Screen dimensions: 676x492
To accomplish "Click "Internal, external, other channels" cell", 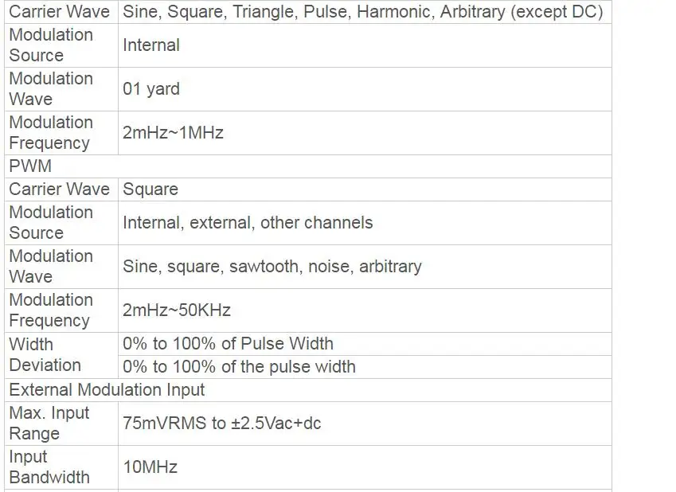I will [x=248, y=223].
